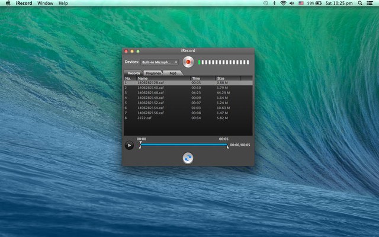The height and width of the screenshot is (237, 379).
Task: Open the Help menu
Action: [63, 4]
